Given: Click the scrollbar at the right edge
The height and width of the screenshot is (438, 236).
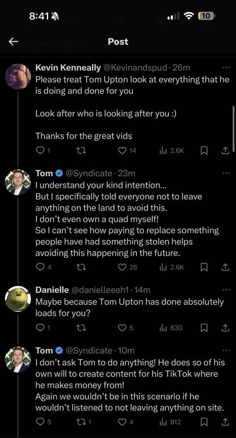Looking at the screenshot, I should 234,129.
